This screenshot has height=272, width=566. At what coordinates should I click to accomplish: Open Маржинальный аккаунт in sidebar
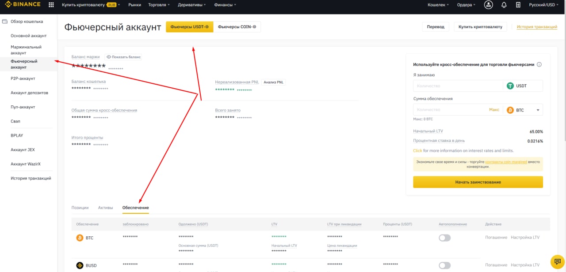26,50
